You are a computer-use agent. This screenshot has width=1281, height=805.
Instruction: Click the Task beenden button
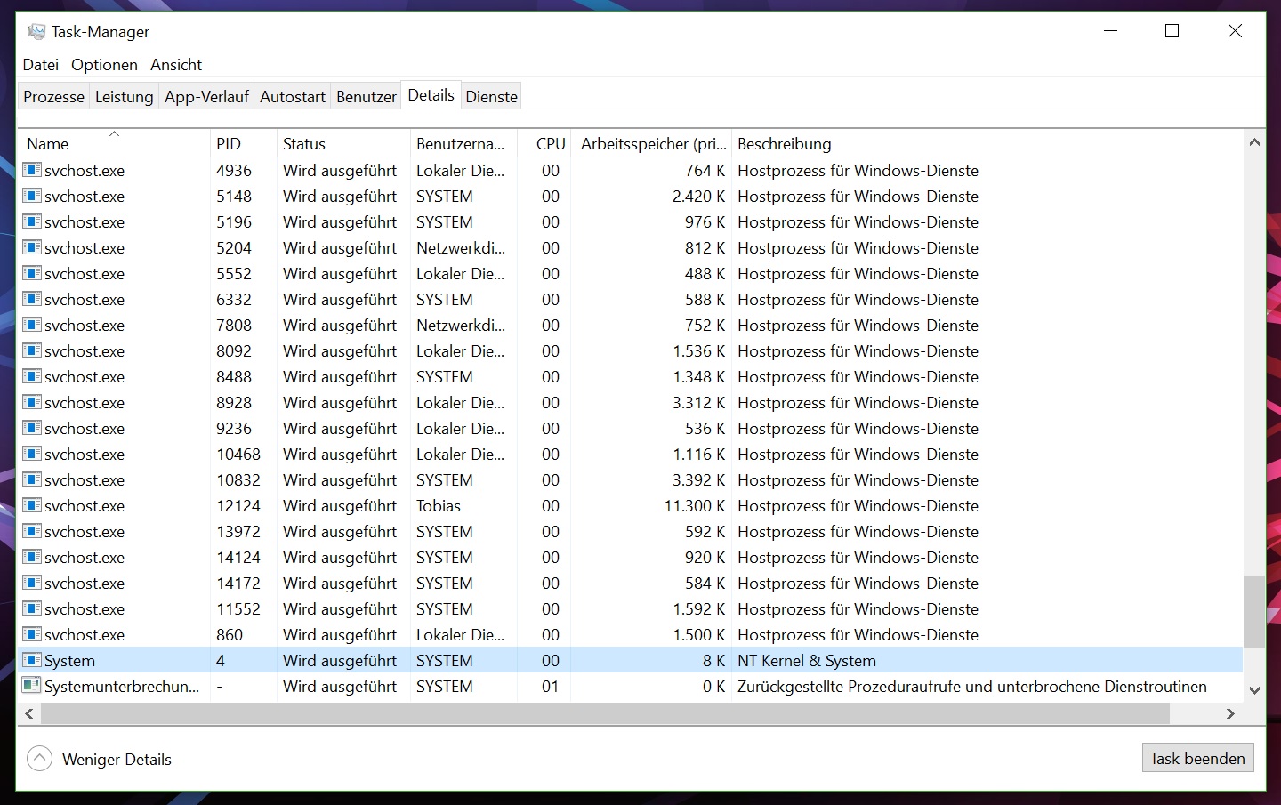click(x=1197, y=758)
